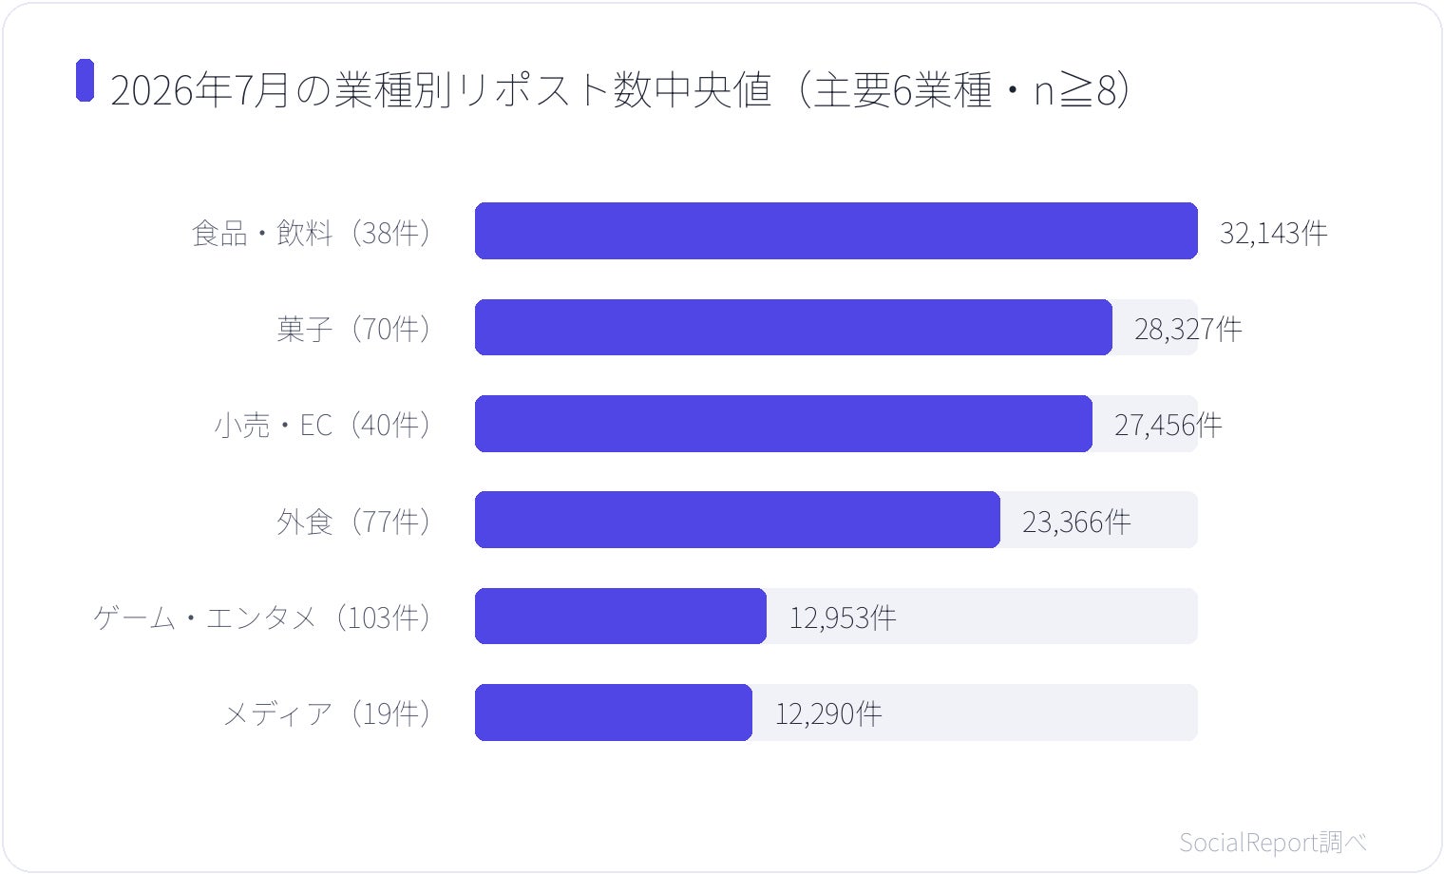Click the 32,143件 value label
The image size is (1444, 874).
coord(1273,233)
